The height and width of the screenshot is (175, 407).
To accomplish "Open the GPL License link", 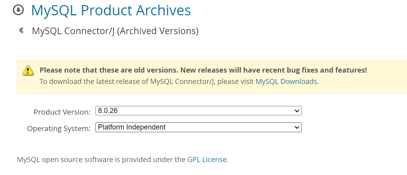I will pos(207,159).
